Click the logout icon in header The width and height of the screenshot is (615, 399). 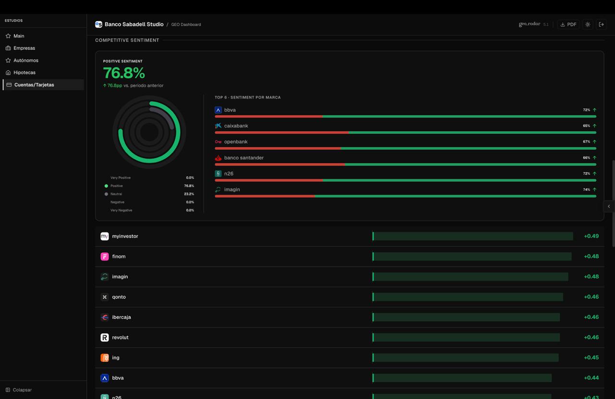click(x=601, y=24)
